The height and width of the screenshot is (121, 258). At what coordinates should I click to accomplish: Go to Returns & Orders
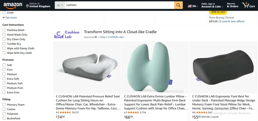click(233, 5)
